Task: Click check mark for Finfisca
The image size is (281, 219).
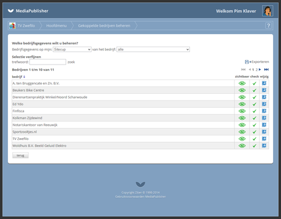Action: (255, 111)
